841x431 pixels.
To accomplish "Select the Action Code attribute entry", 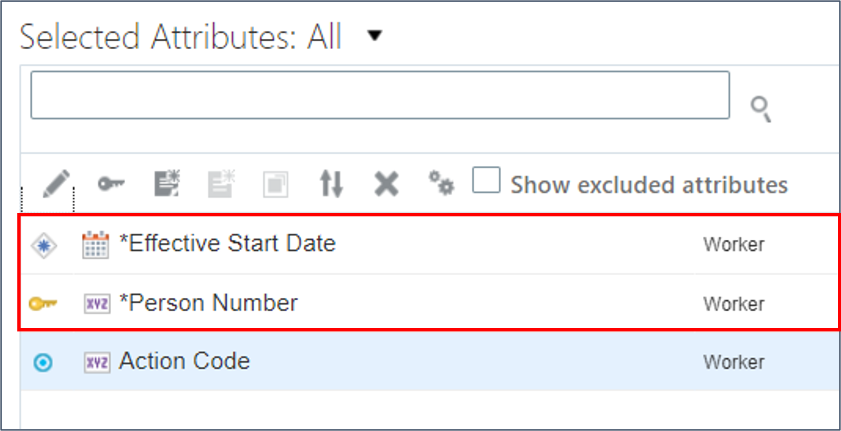I will (x=184, y=360).
